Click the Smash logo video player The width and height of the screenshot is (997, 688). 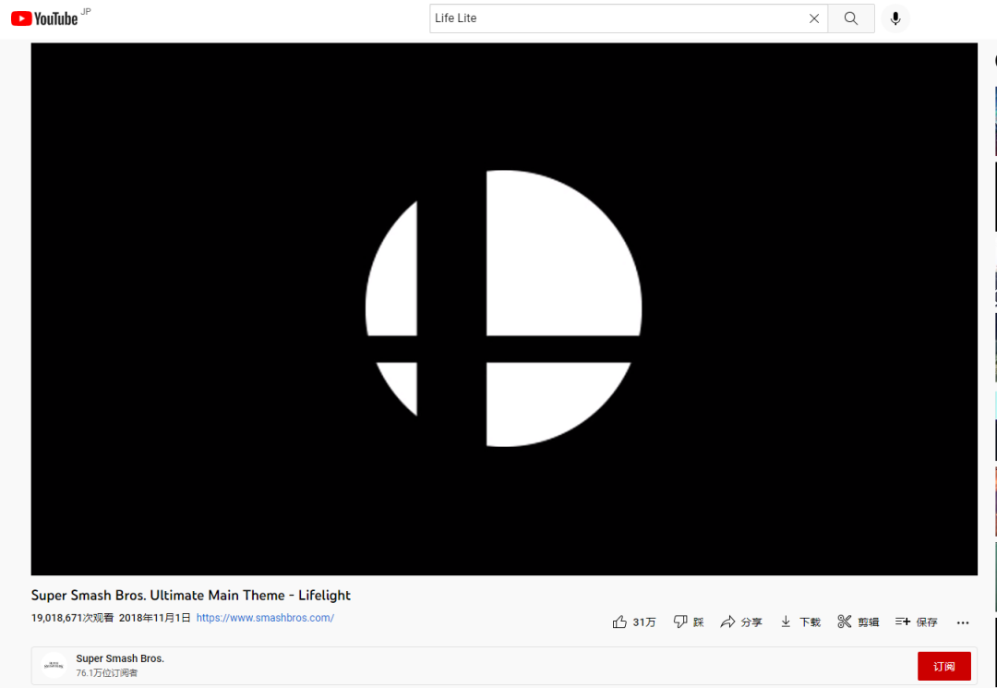[x=504, y=309]
